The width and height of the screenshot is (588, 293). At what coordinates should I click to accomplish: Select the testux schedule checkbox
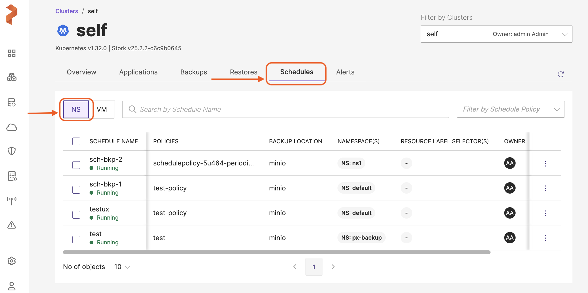[76, 215]
